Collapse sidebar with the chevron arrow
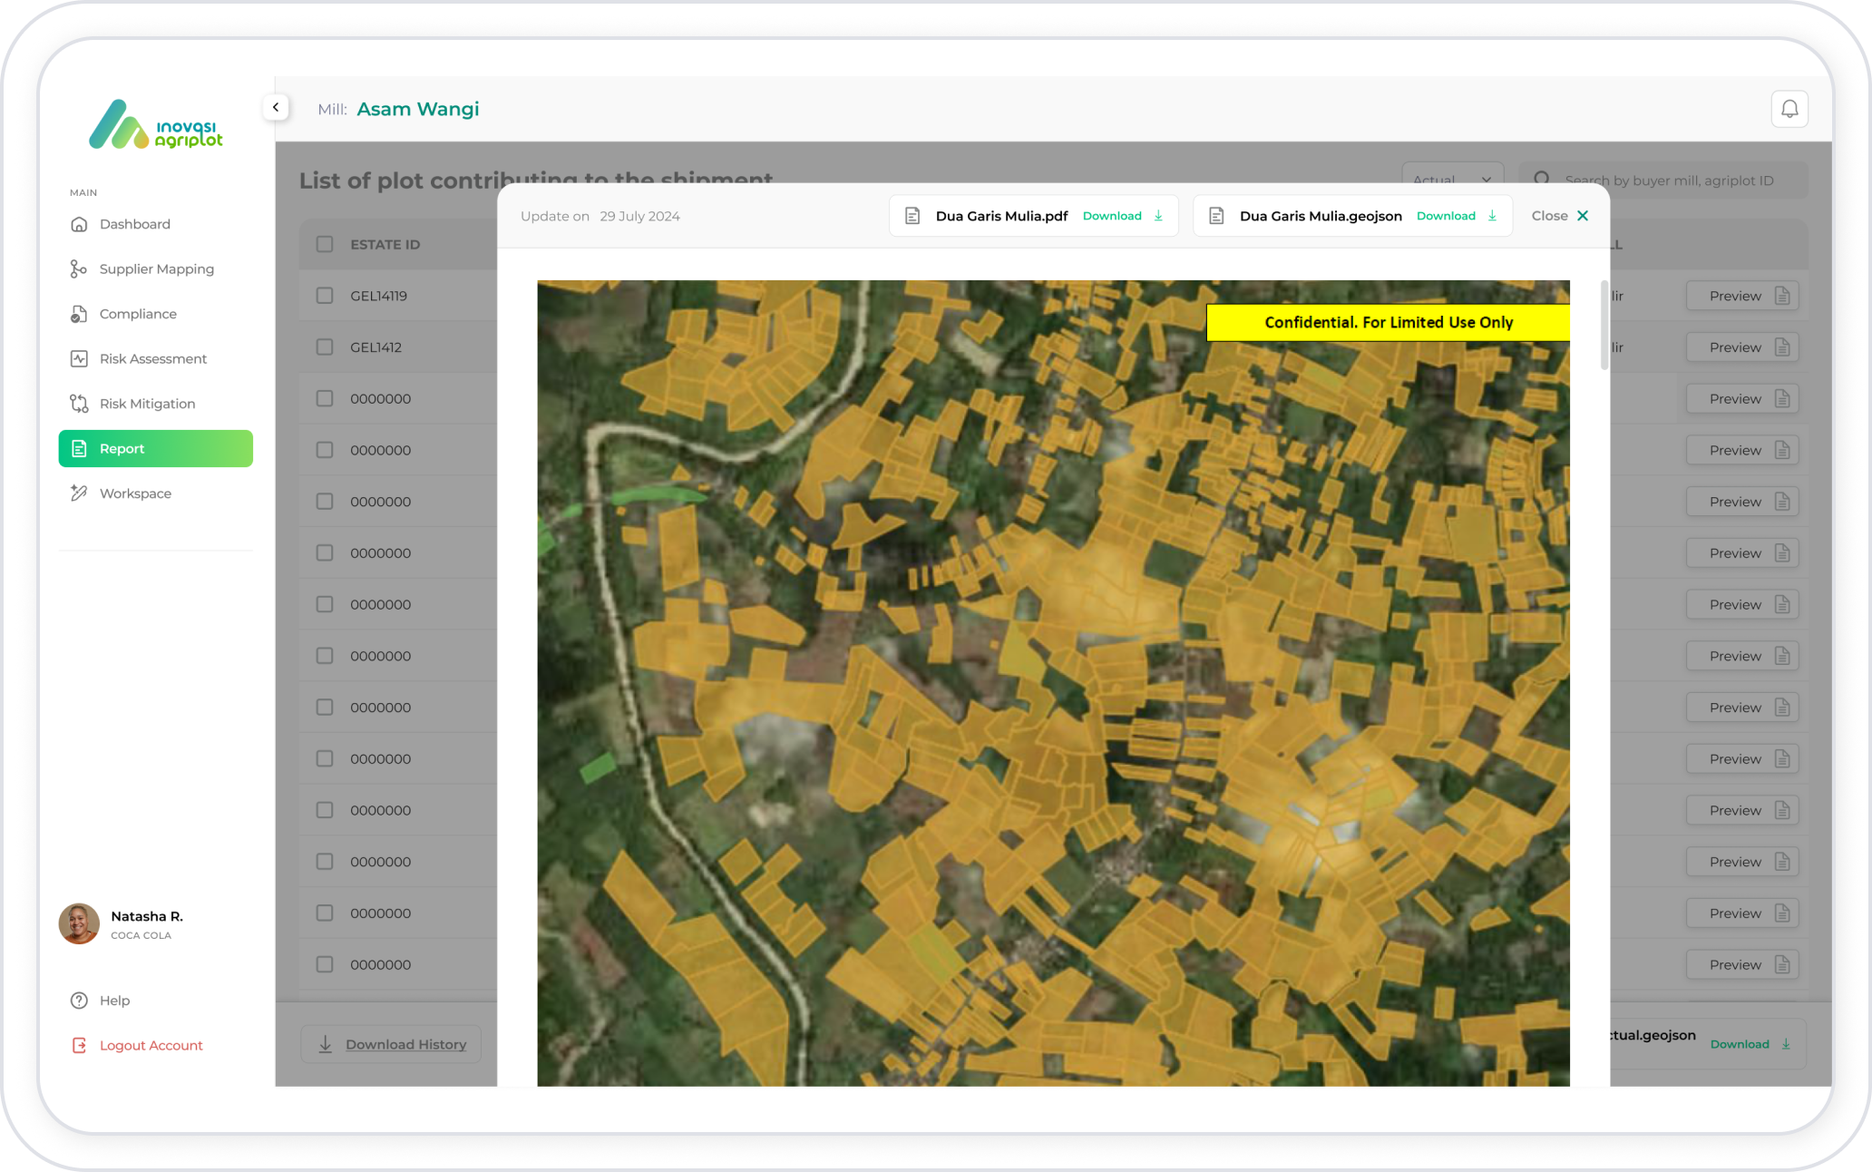 [x=276, y=107]
